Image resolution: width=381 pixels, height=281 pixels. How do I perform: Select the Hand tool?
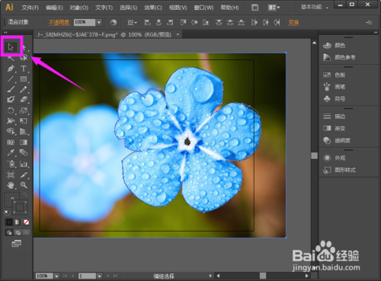click(11, 185)
